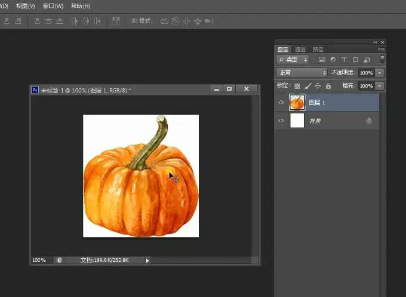Open the 视图(V) menu

25,6
